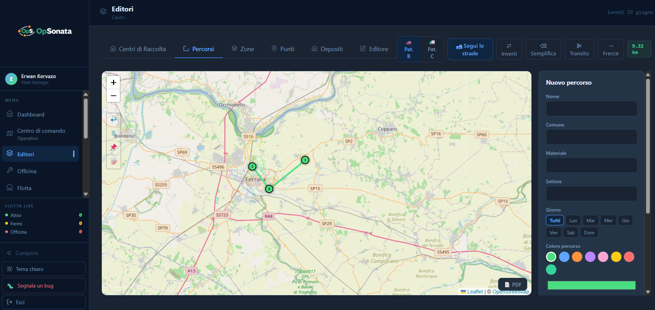Choose the teal route color swatch

(551, 270)
